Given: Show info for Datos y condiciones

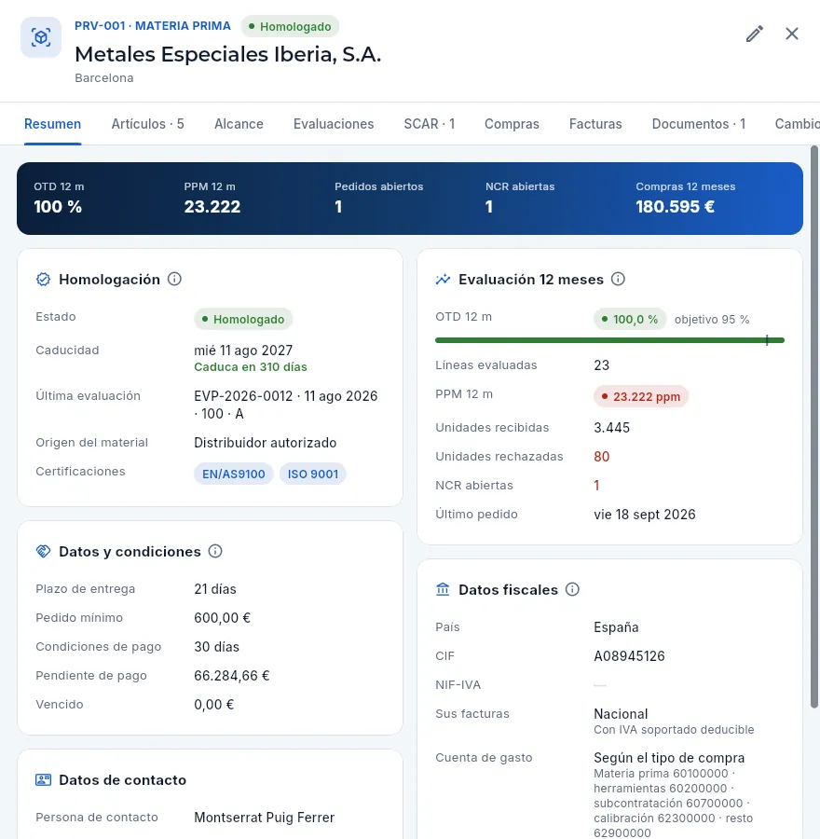Looking at the screenshot, I should click(215, 551).
